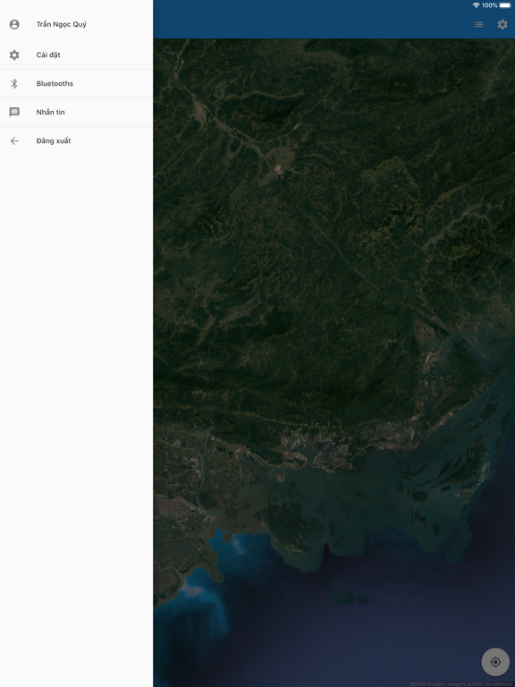Open the settings gear in the top bar
This screenshot has height=687, width=515.
tap(502, 24)
